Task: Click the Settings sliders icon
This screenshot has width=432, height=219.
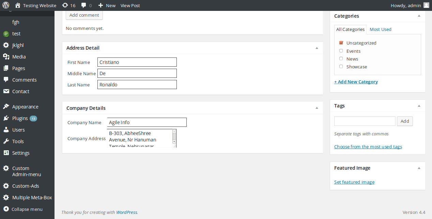Action: point(6,153)
